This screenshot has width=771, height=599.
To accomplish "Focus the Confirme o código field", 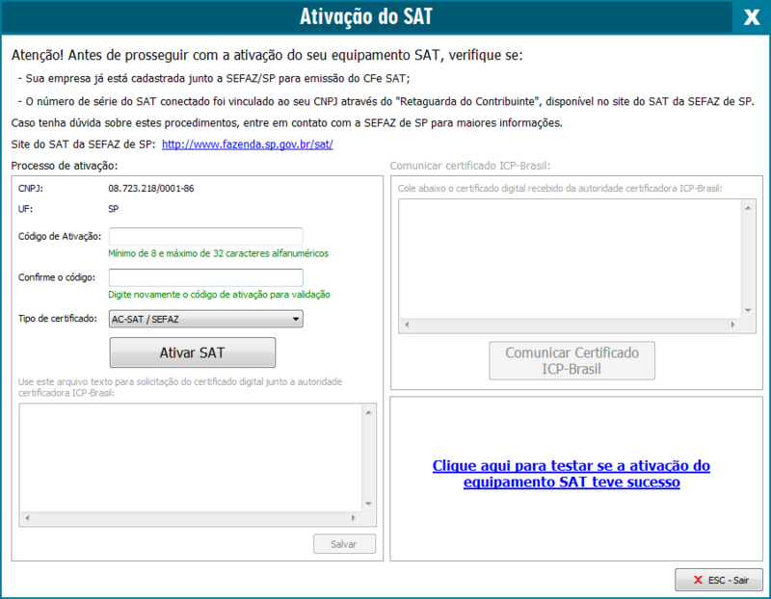I will (206, 277).
